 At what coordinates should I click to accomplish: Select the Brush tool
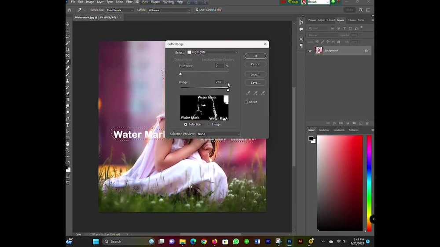[68, 75]
